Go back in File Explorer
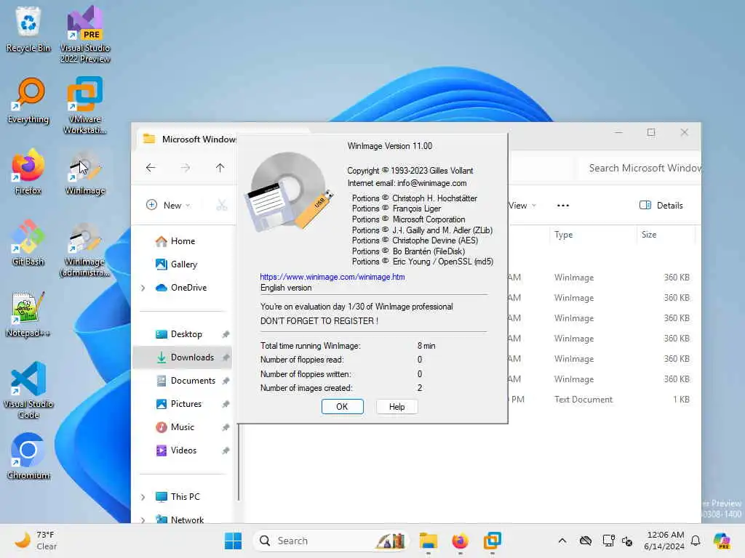This screenshot has width=745, height=558. click(151, 168)
